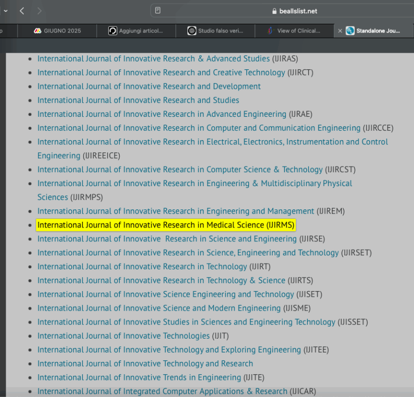Viewport: 414px width, 397px height.
Task: Click the Standalone Jou... tab favicon
Action: pos(350,31)
